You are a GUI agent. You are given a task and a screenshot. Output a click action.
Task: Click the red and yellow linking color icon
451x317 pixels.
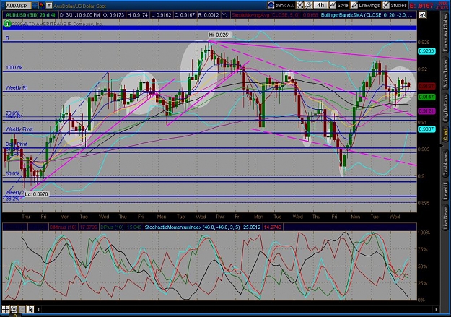tap(42, 6)
